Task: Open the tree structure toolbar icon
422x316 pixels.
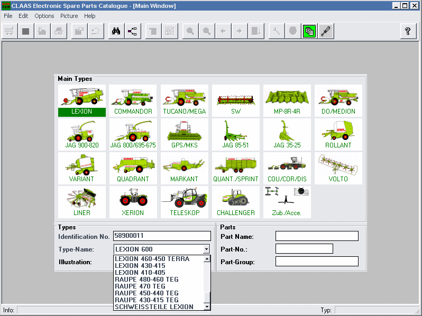Action: (132, 31)
